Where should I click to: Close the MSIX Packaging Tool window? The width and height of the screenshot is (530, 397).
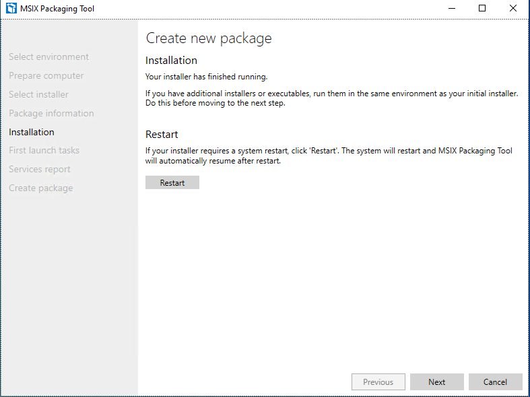click(x=513, y=9)
